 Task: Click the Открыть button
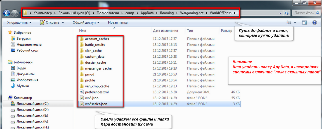pyautogui.click(x=50, y=23)
